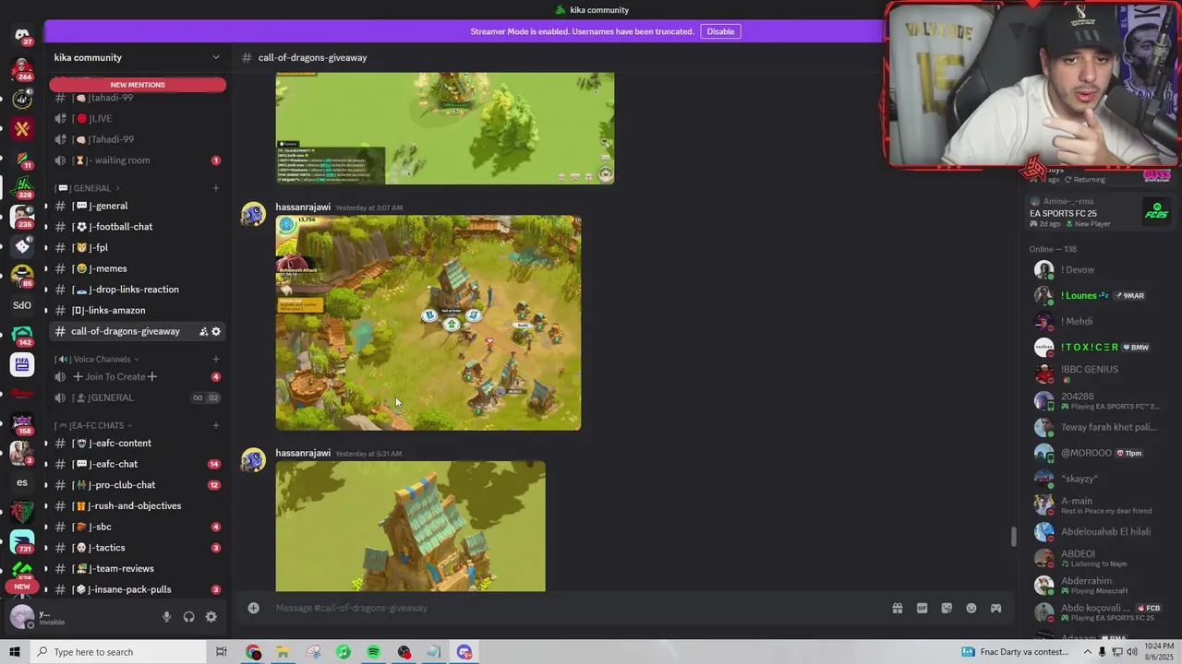
Task: Open Chrome from taskbar
Action: pos(253,652)
